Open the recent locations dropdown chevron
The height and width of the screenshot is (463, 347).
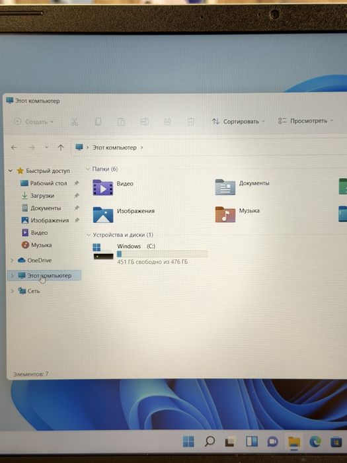pos(47,147)
